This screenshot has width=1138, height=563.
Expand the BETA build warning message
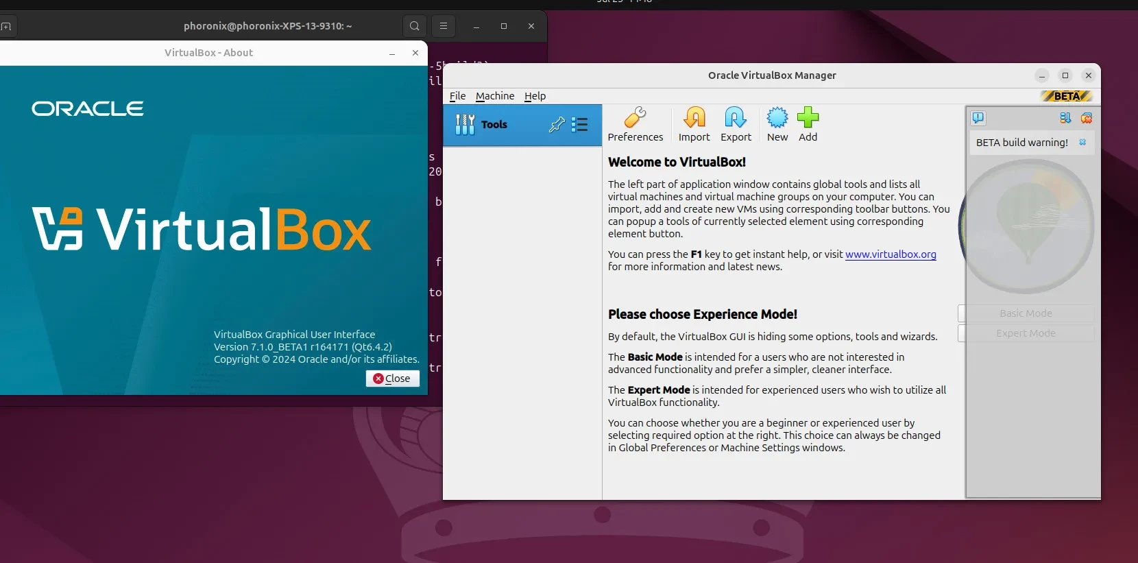pyautogui.click(x=1021, y=143)
